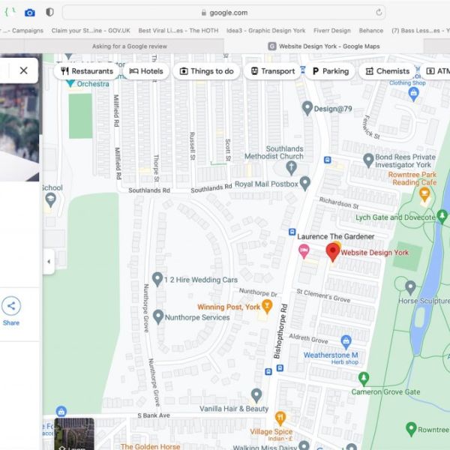
Task: Click the 1 2 Hire Wedding Cars pin
Action: (x=157, y=279)
